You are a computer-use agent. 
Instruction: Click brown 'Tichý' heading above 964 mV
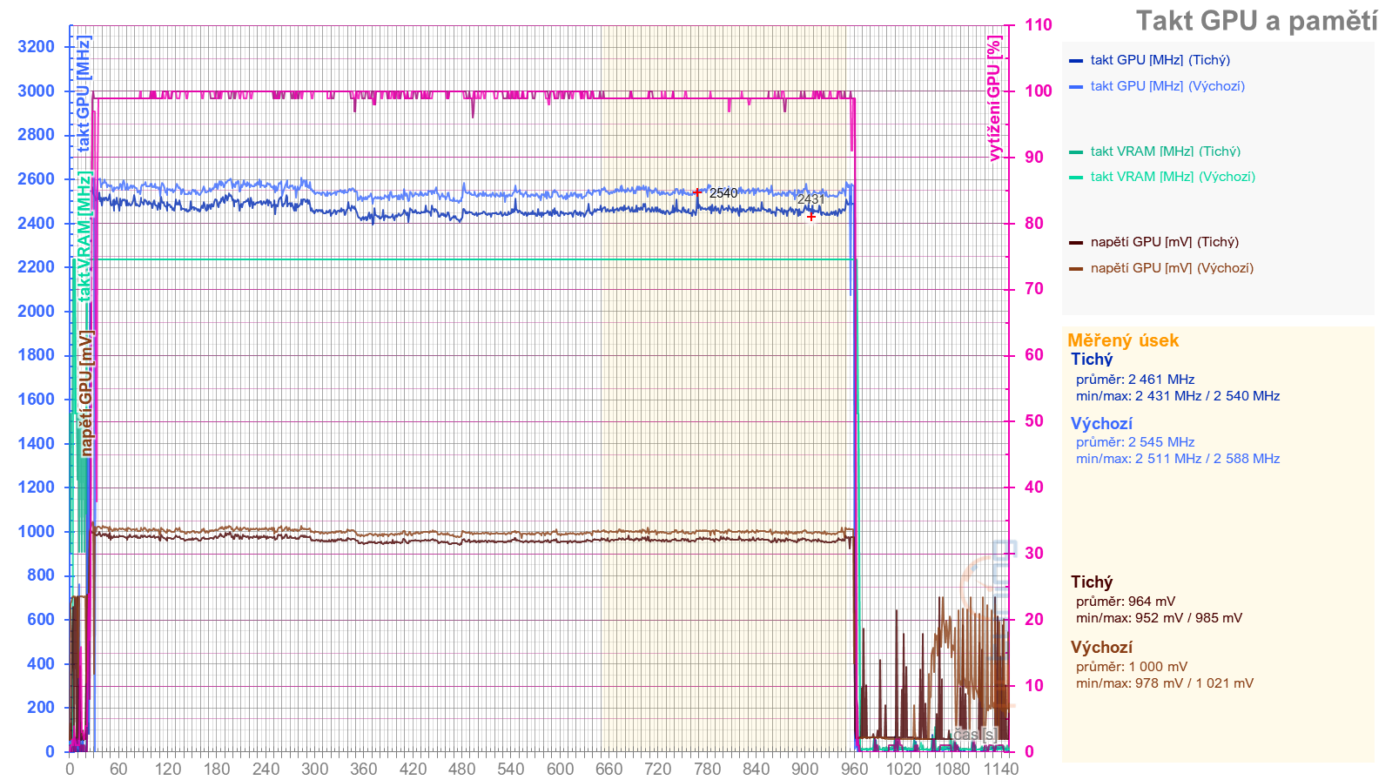pyautogui.click(x=1092, y=582)
